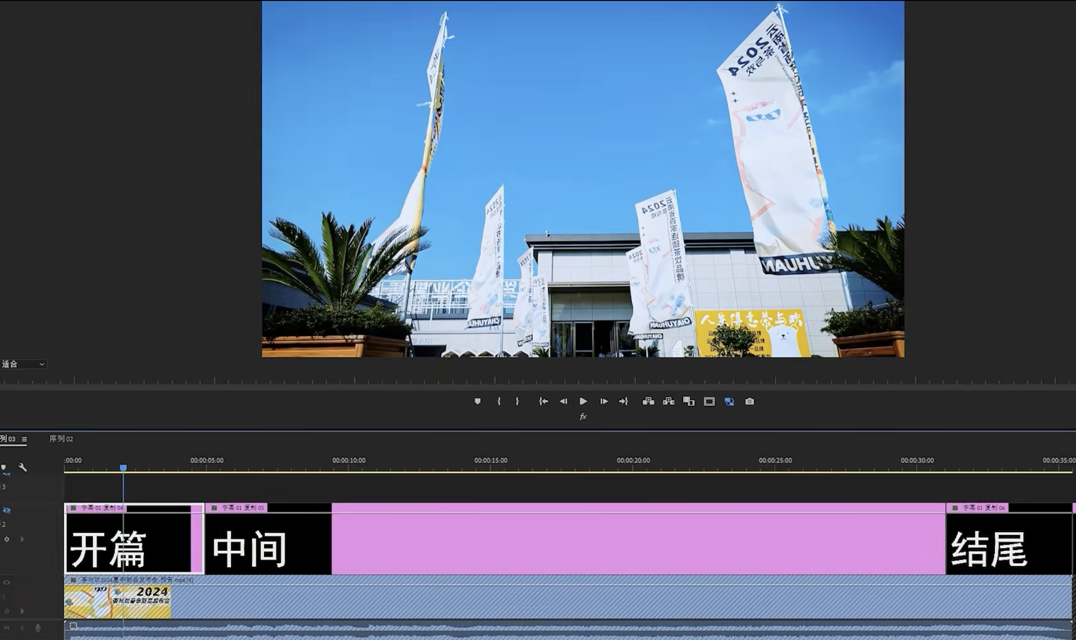The width and height of the screenshot is (1076, 640).
Task: Toggle V2 track output eye icon
Action: point(6,510)
